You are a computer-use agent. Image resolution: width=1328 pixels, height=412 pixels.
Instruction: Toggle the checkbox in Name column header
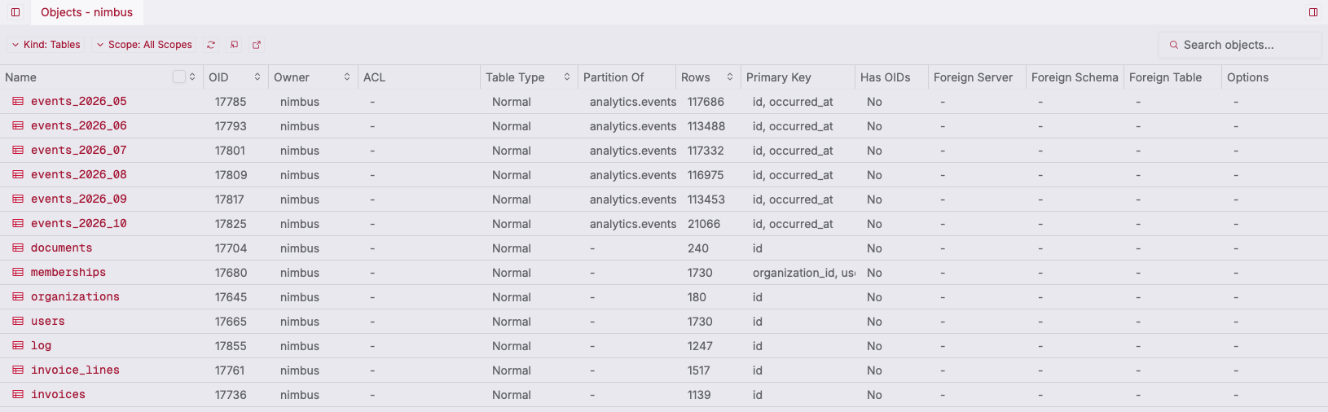tap(179, 77)
